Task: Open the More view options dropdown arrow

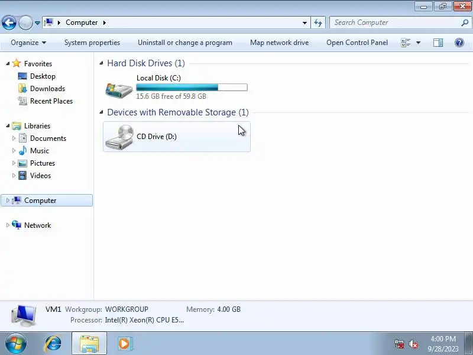Action: click(418, 43)
